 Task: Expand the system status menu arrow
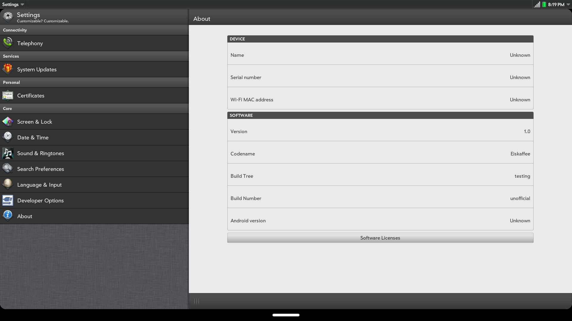pyautogui.click(x=568, y=4)
